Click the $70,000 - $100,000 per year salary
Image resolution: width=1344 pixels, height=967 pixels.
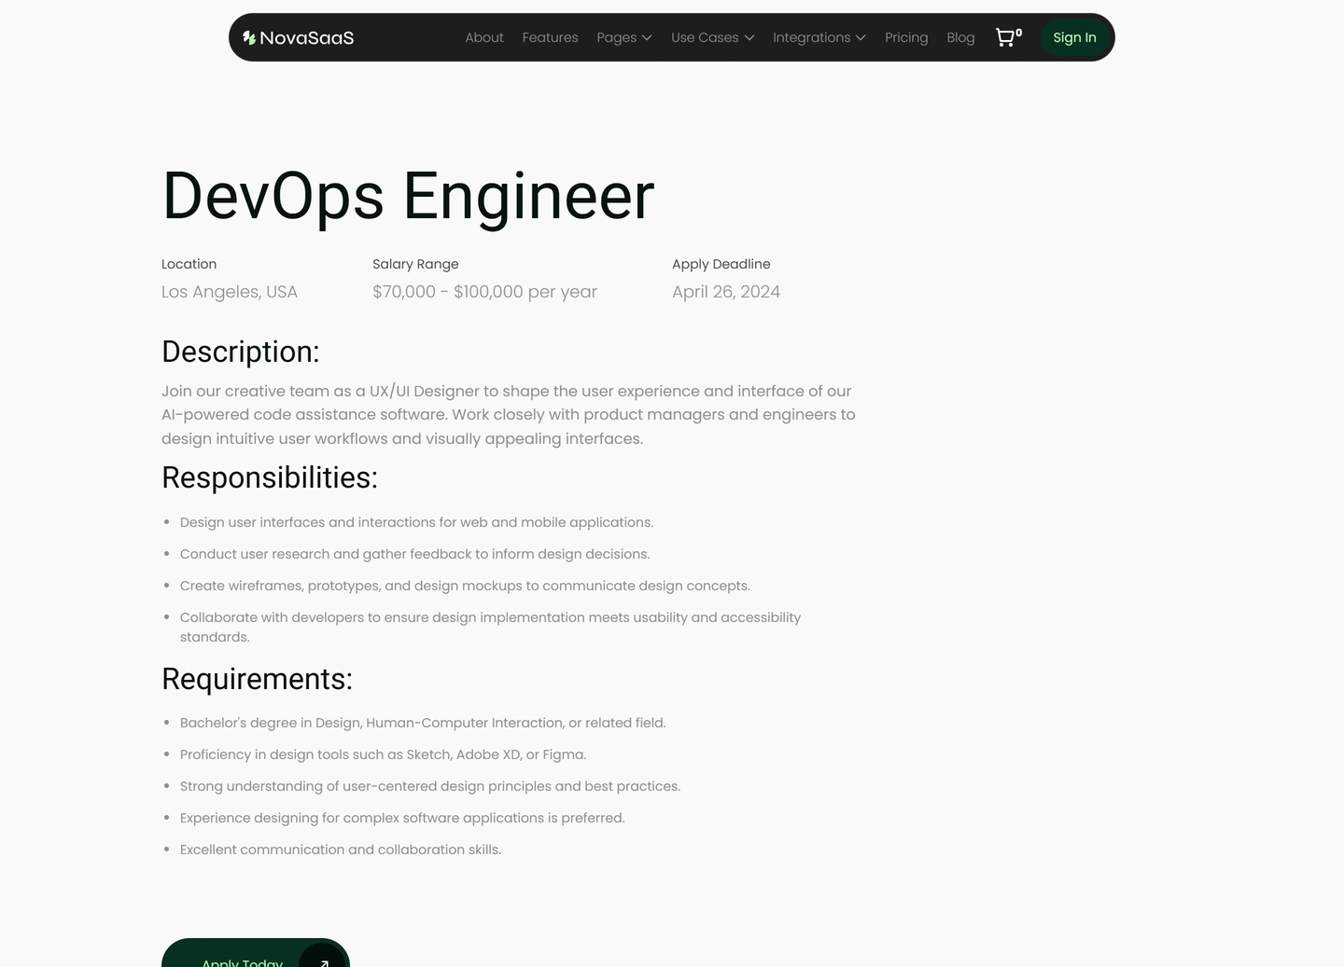coord(484,292)
